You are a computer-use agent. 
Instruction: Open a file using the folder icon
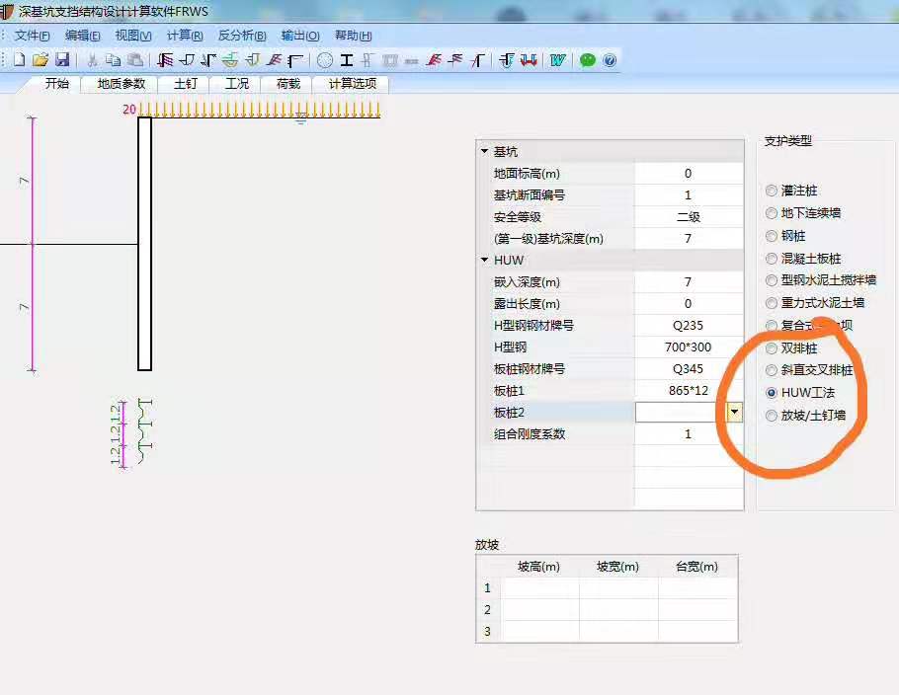(x=41, y=60)
